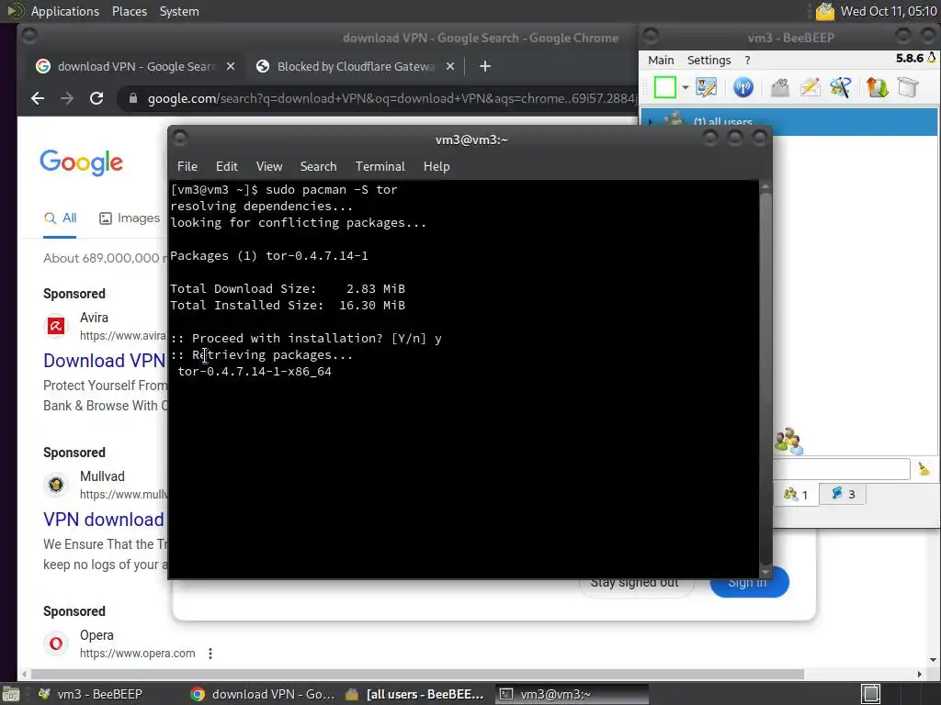This screenshot has width=941, height=705.
Task: Switch to the download VPN Google Search tab
Action: 136,66
